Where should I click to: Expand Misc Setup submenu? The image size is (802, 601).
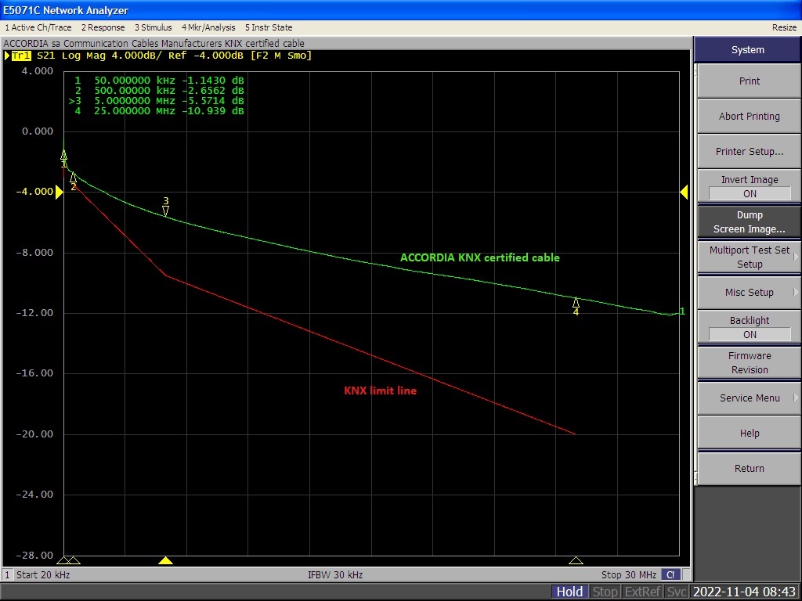pyautogui.click(x=750, y=293)
